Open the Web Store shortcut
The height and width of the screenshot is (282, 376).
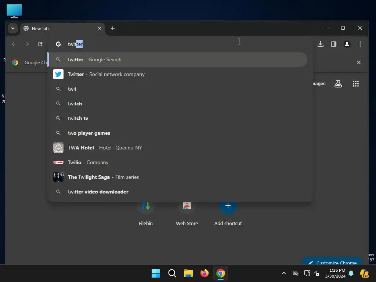(x=187, y=214)
